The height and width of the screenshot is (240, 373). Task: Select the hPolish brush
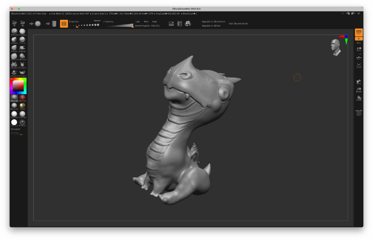[22, 57]
